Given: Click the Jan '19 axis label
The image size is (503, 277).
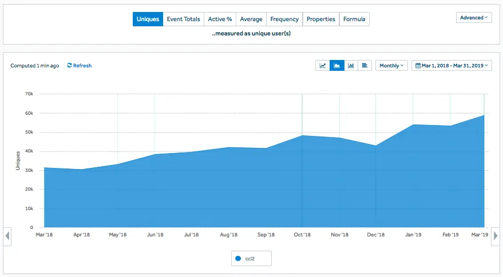Looking at the screenshot, I should 413,235.
